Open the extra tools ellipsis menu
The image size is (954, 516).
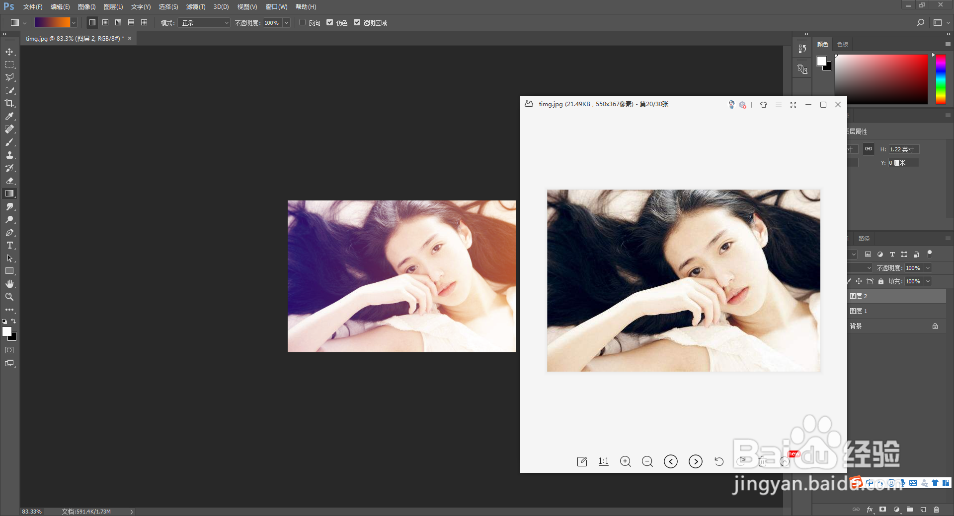tap(9, 310)
